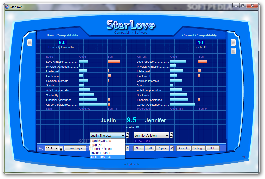
Task: Open the Basic Compatibility report page icon
Action: (30, 42)
